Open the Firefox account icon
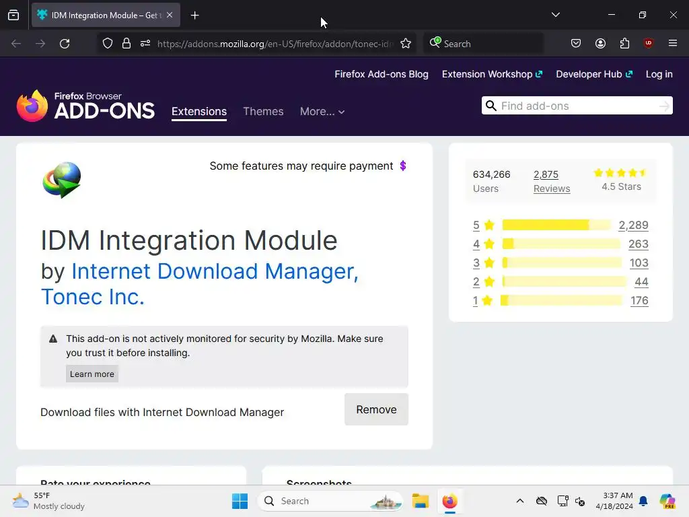 [600, 43]
